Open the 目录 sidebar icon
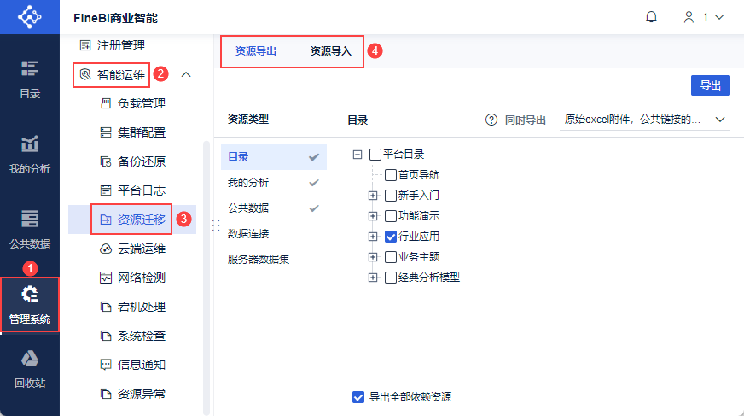 click(x=30, y=69)
